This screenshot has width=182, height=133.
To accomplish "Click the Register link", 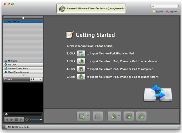I will point(171,12).
